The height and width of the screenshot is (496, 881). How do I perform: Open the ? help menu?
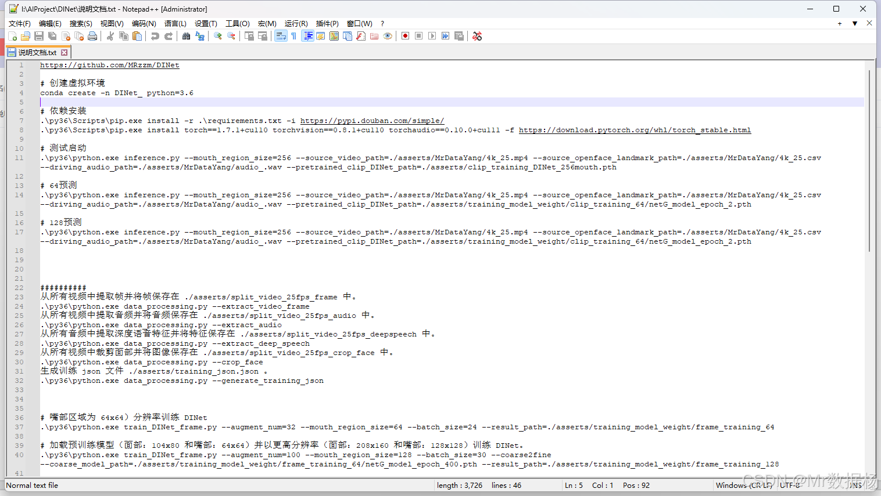tap(382, 23)
